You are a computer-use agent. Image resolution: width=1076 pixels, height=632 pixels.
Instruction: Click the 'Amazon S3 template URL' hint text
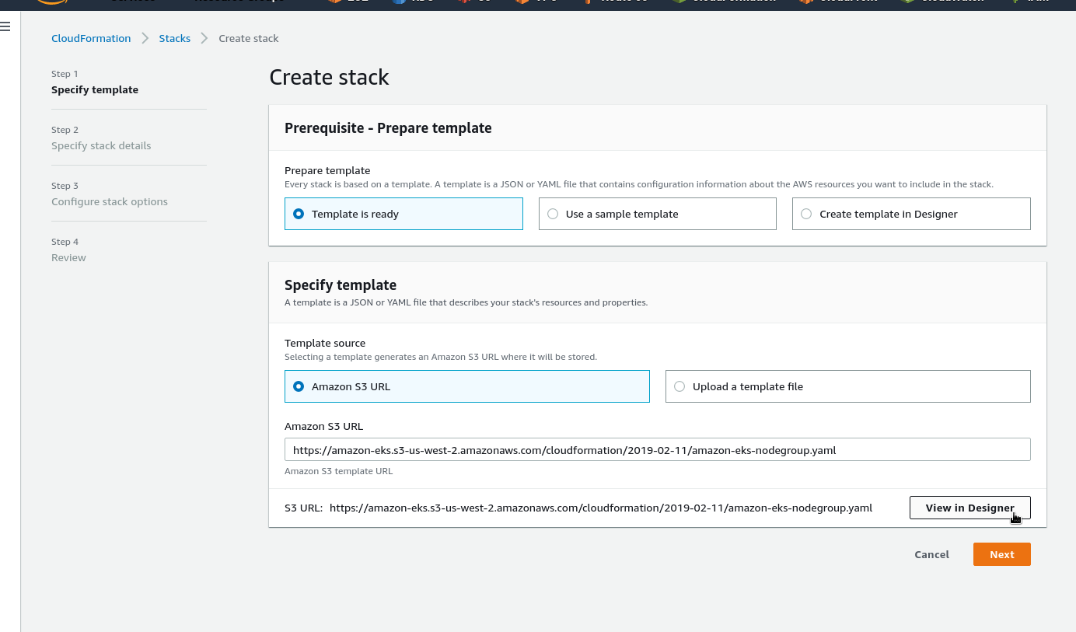click(338, 471)
